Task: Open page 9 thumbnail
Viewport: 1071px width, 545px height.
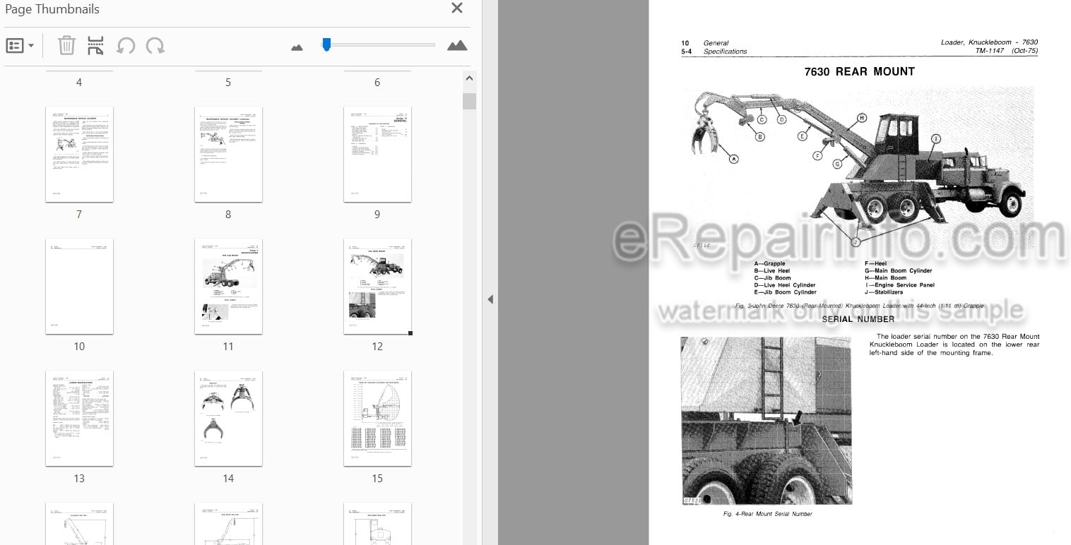Action: (x=377, y=155)
